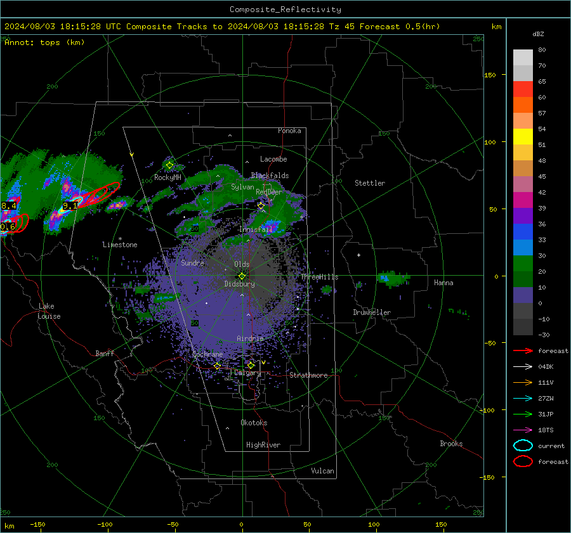Click the magenta 18TS arrow legend icon

tap(523, 430)
